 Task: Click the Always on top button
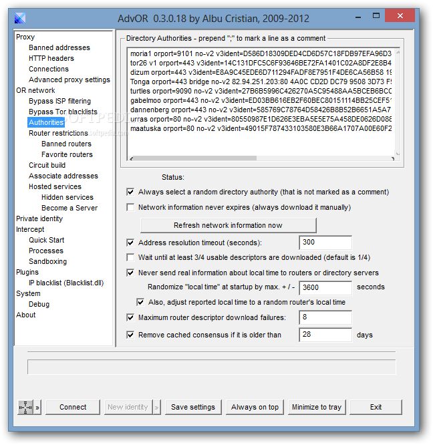(x=255, y=408)
